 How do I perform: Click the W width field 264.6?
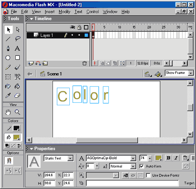49,175
